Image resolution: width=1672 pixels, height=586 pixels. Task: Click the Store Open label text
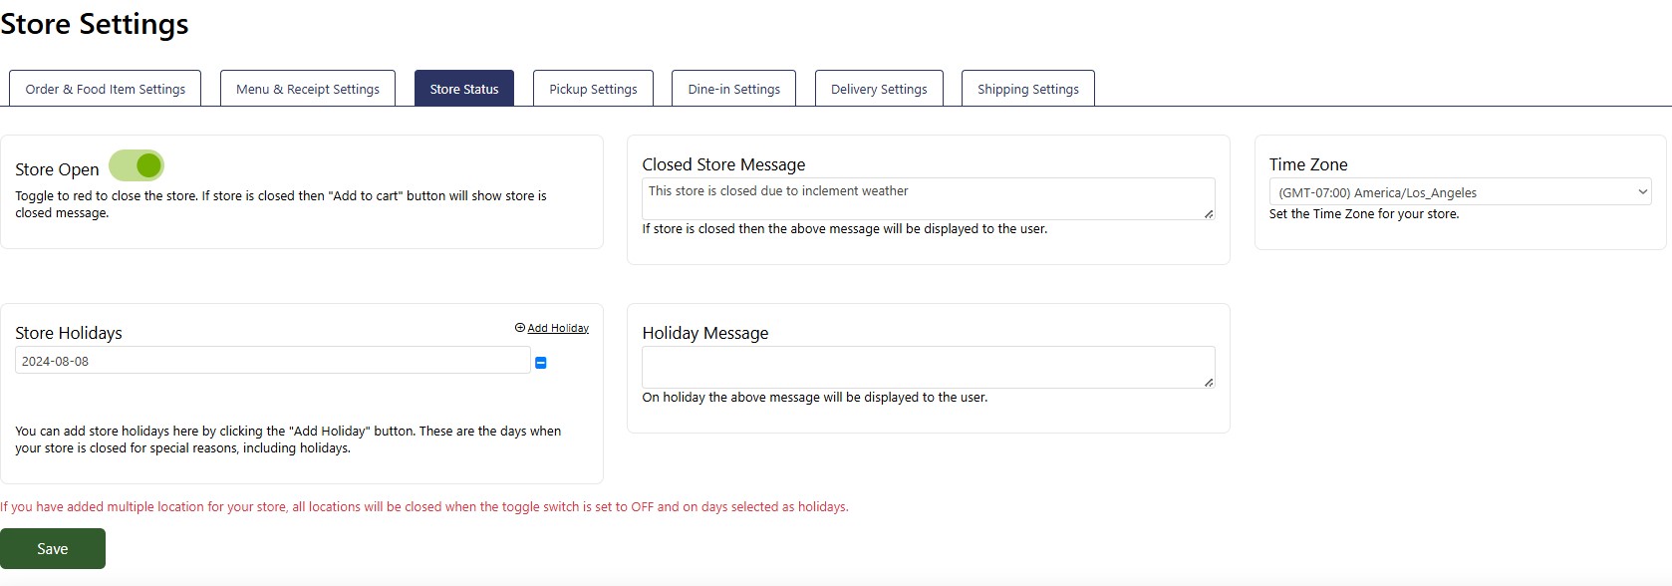57,169
